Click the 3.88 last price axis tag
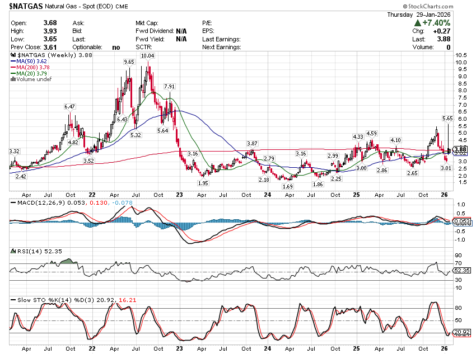 (460, 149)
